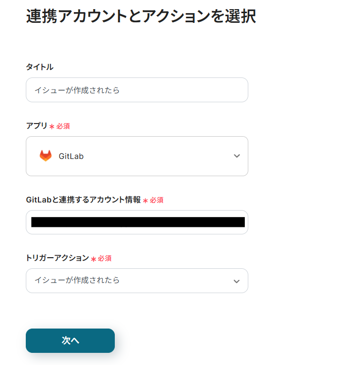Expand the アプリ dropdown chevron
This screenshot has height=365, width=355.
[237, 156]
